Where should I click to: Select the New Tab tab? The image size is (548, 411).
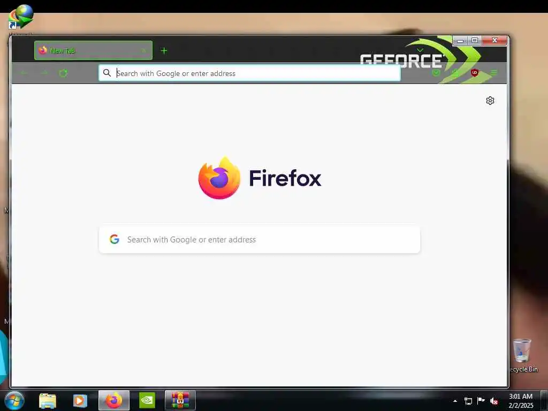93,50
